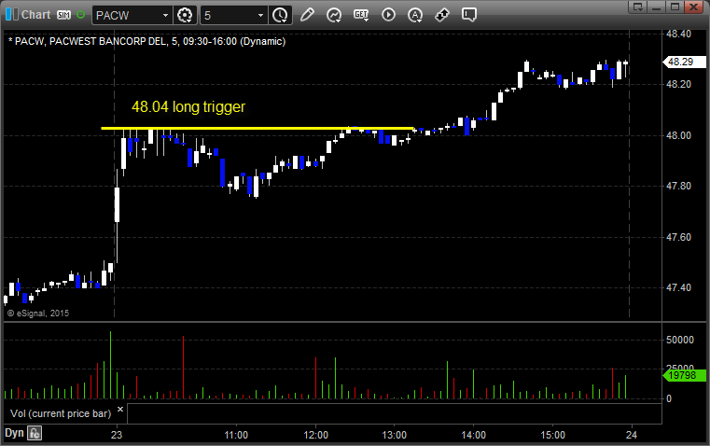Open the GET studies menu icon
This screenshot has width=710, height=446.
tap(361, 15)
